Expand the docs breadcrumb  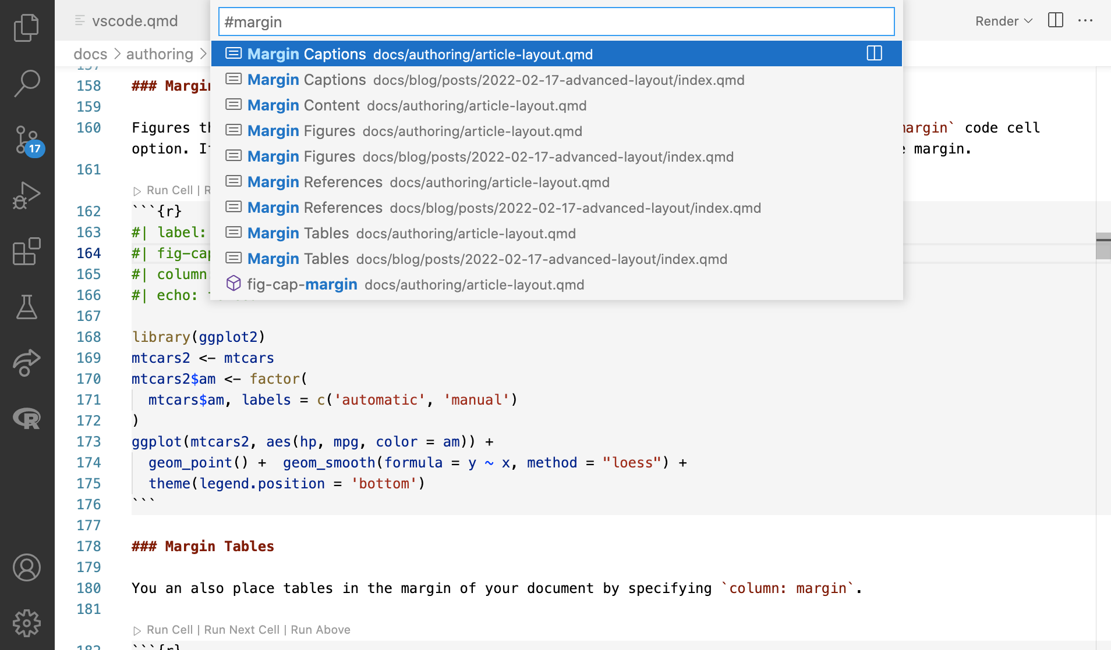point(90,54)
